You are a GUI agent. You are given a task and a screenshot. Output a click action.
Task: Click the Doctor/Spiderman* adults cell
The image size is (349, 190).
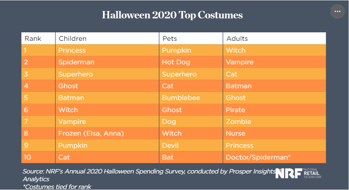[x=258, y=157]
